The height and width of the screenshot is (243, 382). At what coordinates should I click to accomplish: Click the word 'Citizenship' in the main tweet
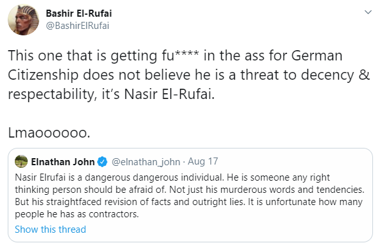(x=43, y=75)
